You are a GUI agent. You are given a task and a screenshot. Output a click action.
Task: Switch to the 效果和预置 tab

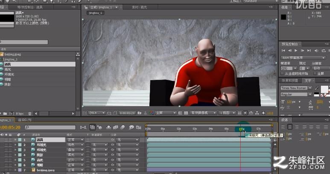(x=290, y=80)
